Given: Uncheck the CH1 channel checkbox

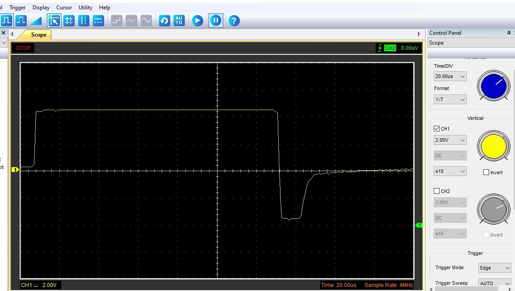Looking at the screenshot, I should click(x=437, y=129).
